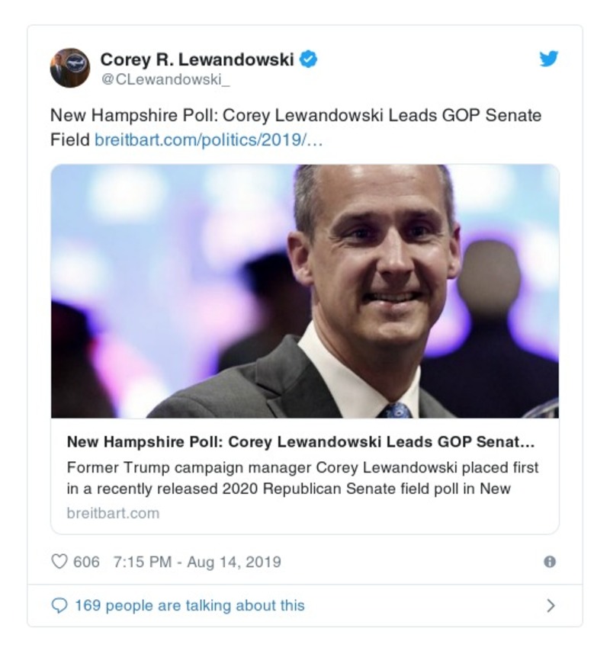Open the 7:15 PM - Aug 14, 2019 timestamp
The height and width of the screenshot is (654, 610).
pyautogui.click(x=197, y=563)
